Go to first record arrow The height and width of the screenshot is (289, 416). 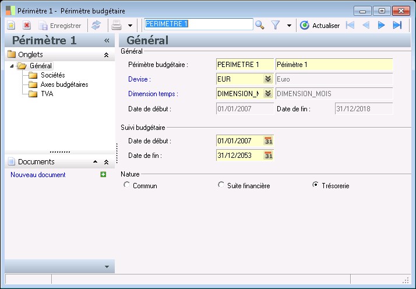(x=350, y=25)
